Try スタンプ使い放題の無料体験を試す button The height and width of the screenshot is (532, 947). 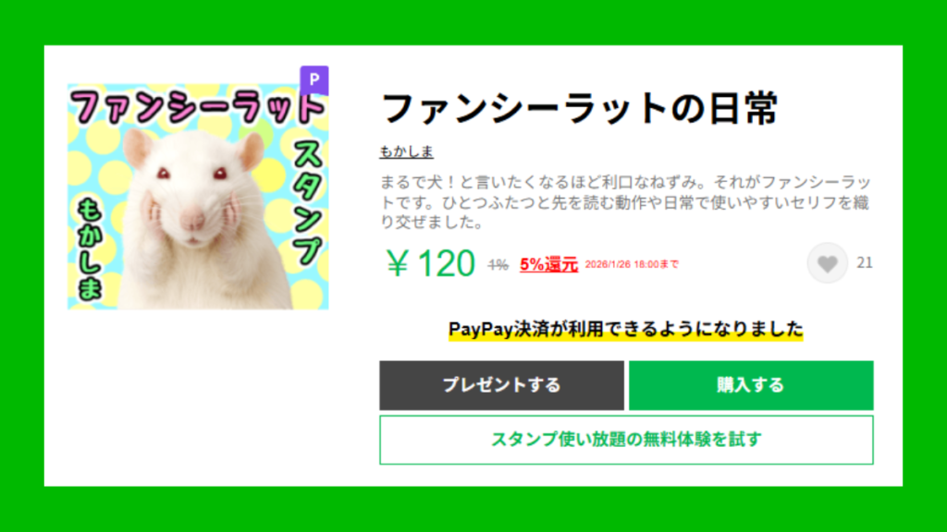click(626, 440)
